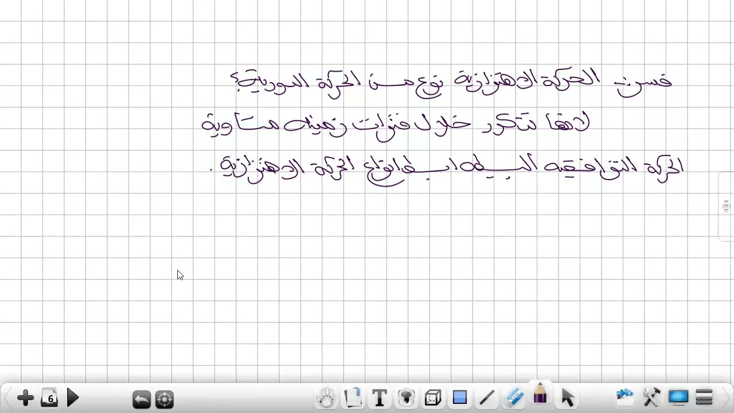Image resolution: width=734 pixels, height=413 pixels.
Task: Open the tools settings wrench icon
Action: (651, 397)
